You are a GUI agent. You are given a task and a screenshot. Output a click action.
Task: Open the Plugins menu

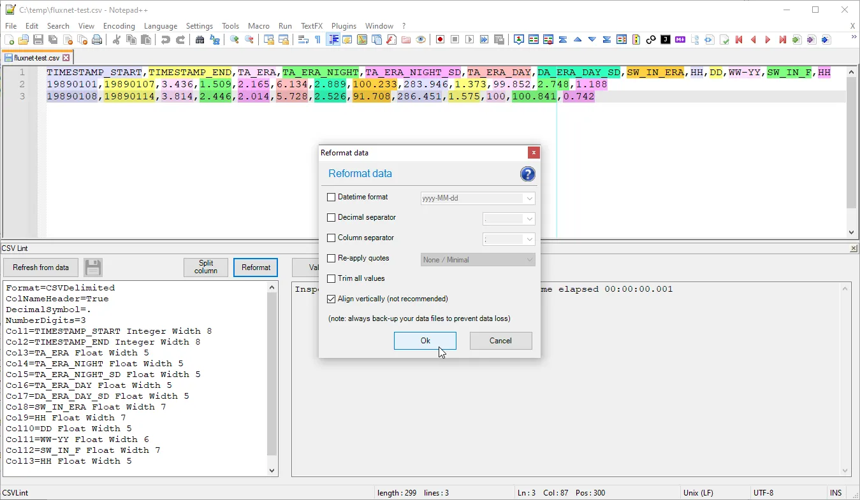(x=344, y=26)
